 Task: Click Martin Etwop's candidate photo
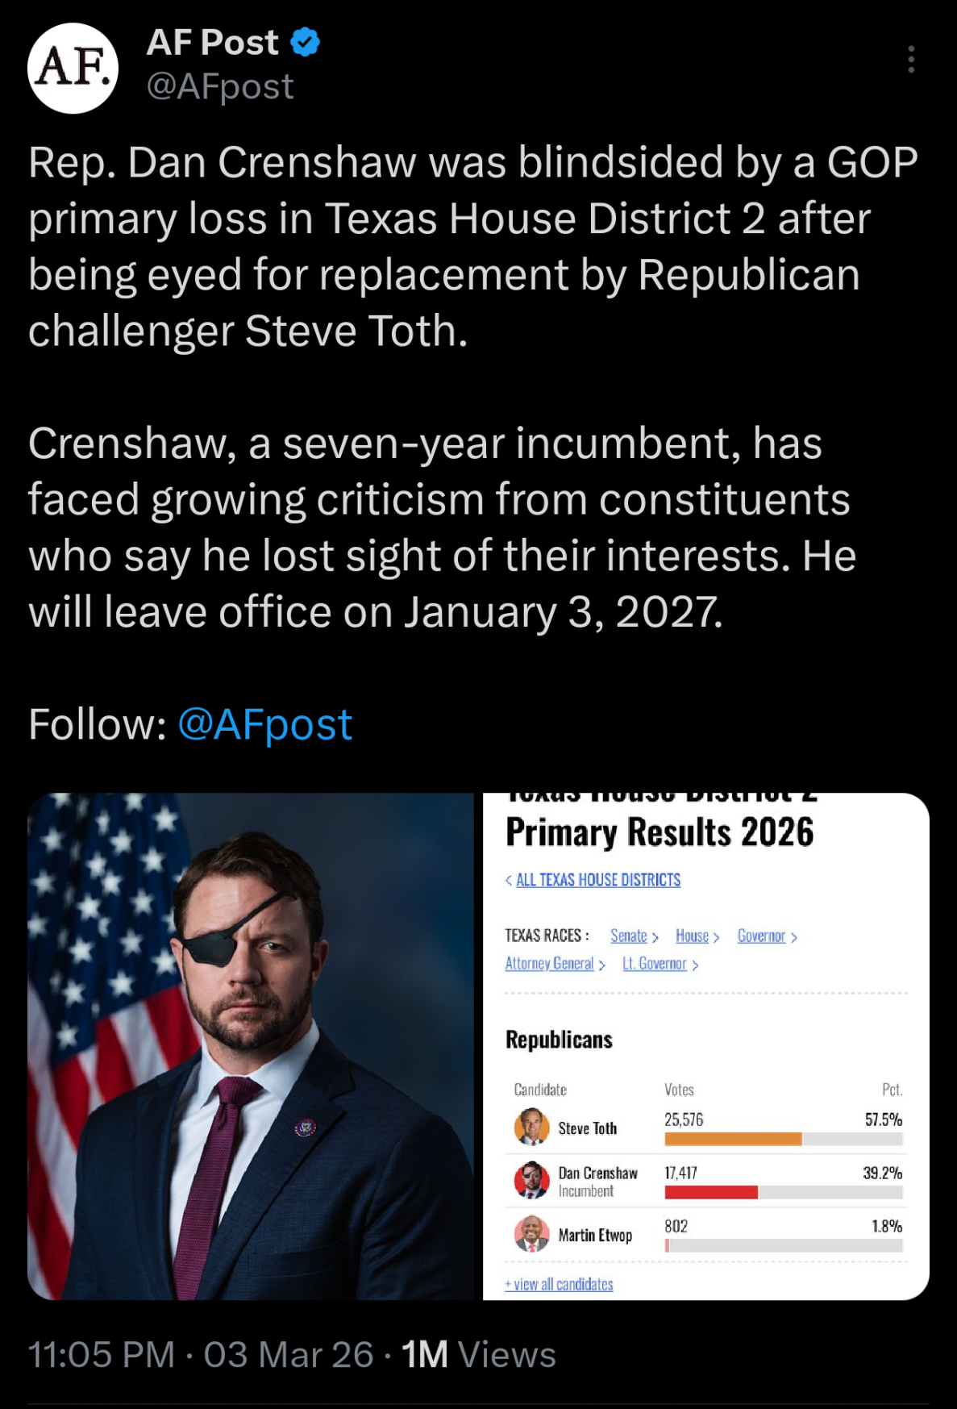click(531, 1233)
